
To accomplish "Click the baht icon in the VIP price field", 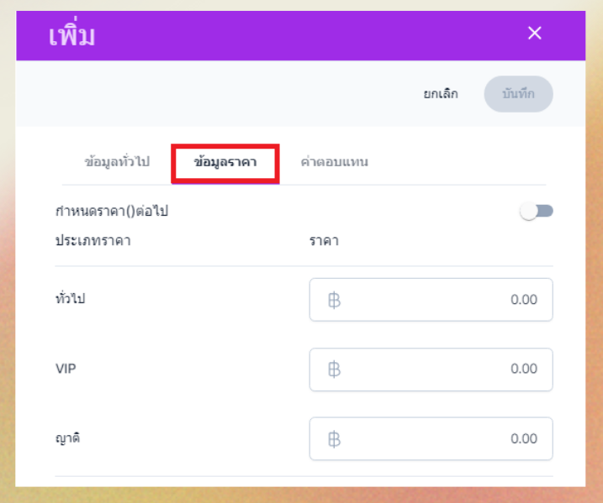I will pos(334,369).
